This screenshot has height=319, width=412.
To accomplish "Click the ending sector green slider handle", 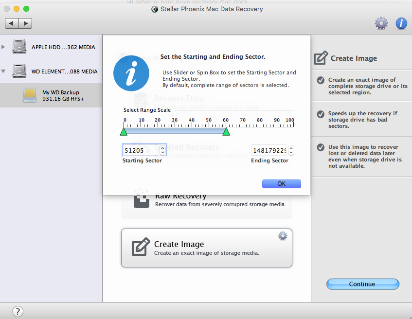I will click(x=226, y=132).
